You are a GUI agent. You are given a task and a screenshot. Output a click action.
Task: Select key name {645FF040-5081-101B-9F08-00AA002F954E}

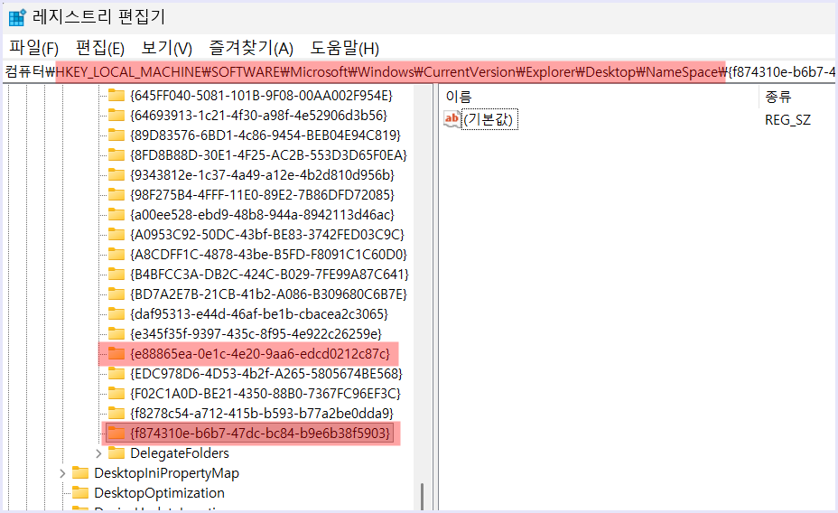(x=261, y=95)
